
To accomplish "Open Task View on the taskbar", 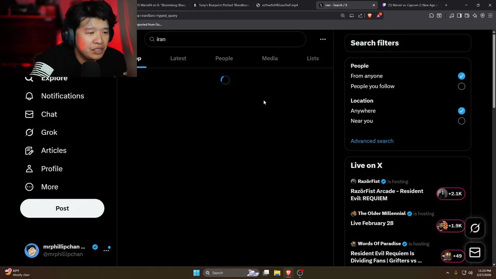I will point(266,273).
